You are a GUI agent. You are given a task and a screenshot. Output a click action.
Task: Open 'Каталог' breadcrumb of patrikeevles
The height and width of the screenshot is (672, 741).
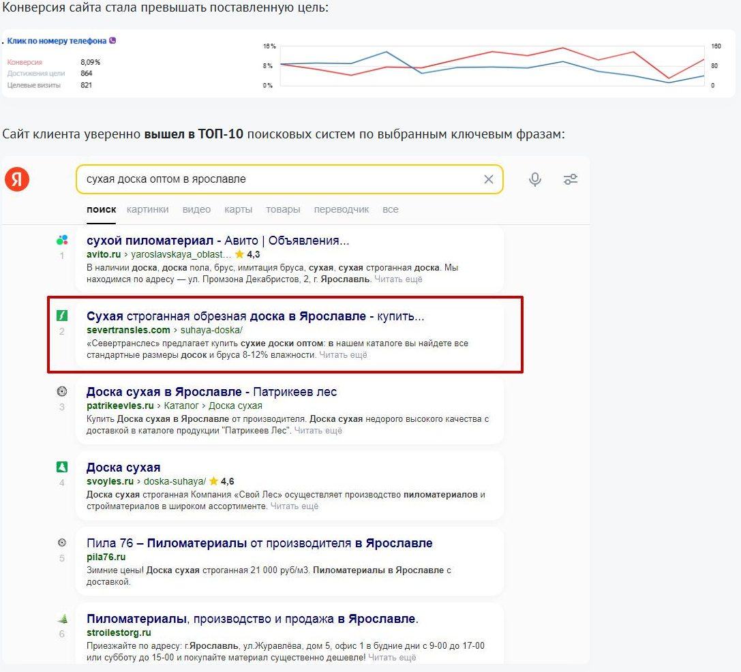point(181,406)
